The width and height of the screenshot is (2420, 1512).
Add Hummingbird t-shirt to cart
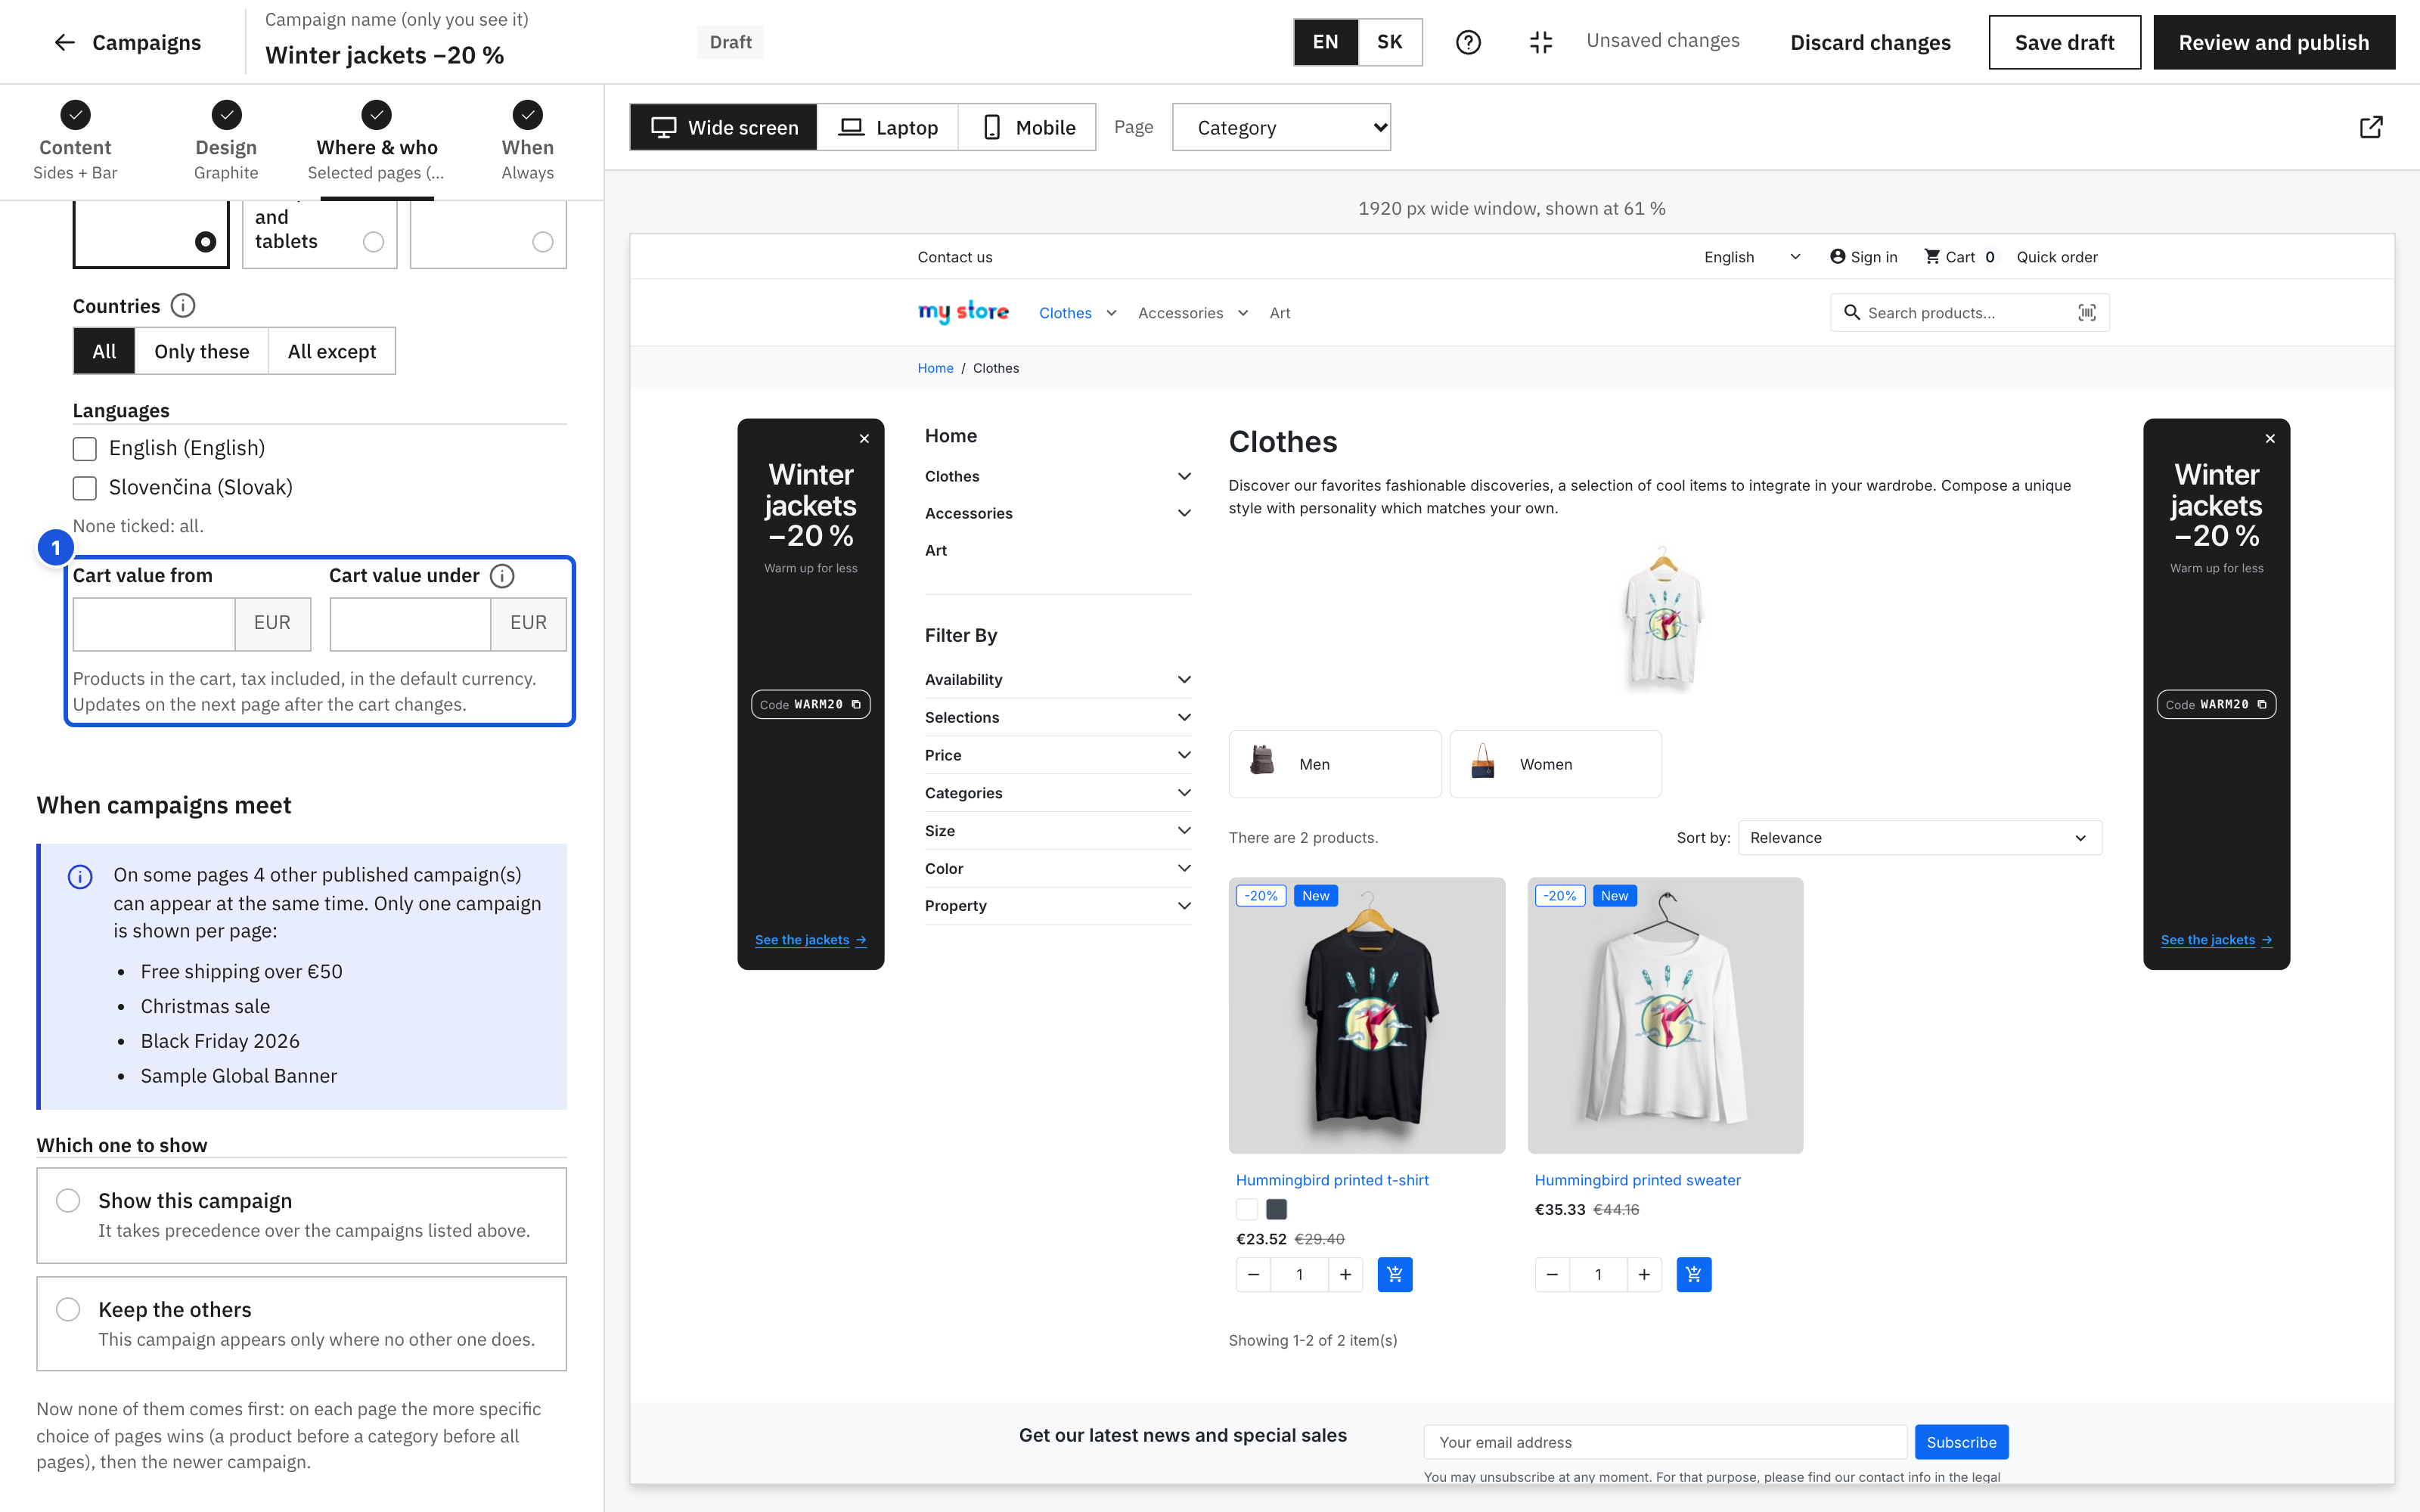click(x=1395, y=1274)
